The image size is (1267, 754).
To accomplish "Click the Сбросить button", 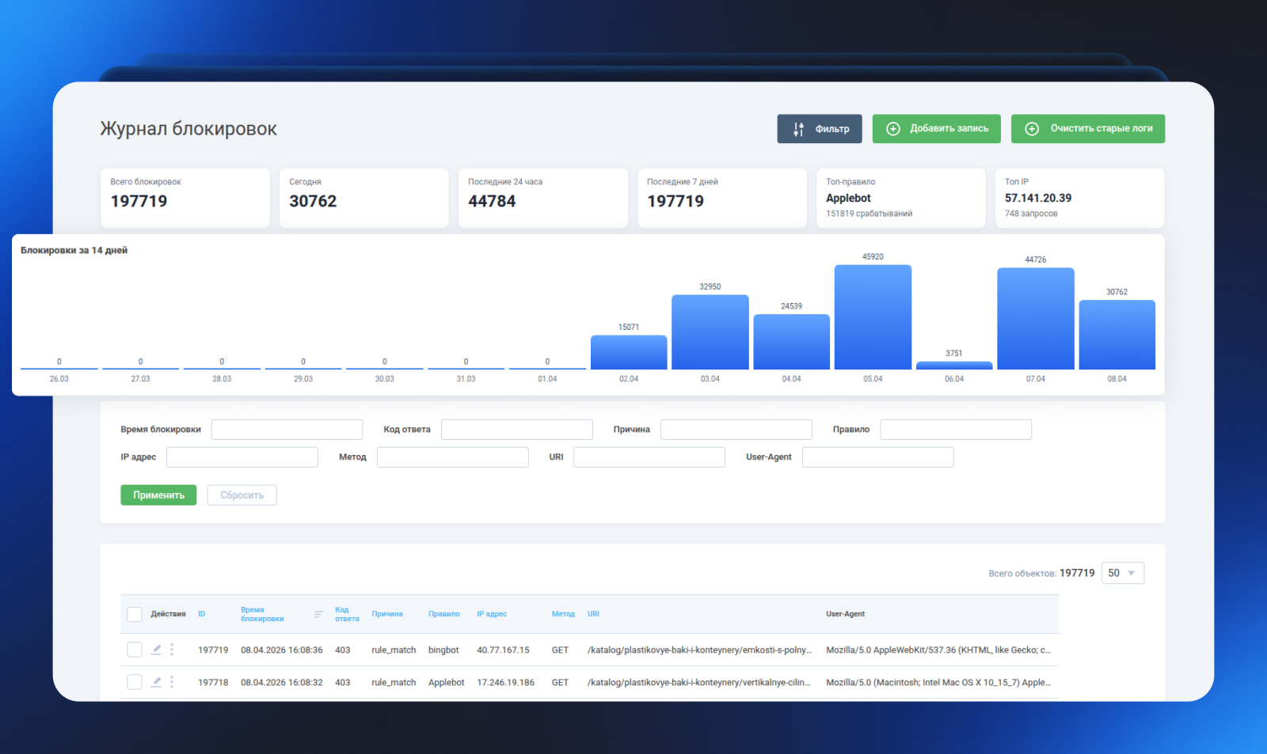I will (x=242, y=495).
